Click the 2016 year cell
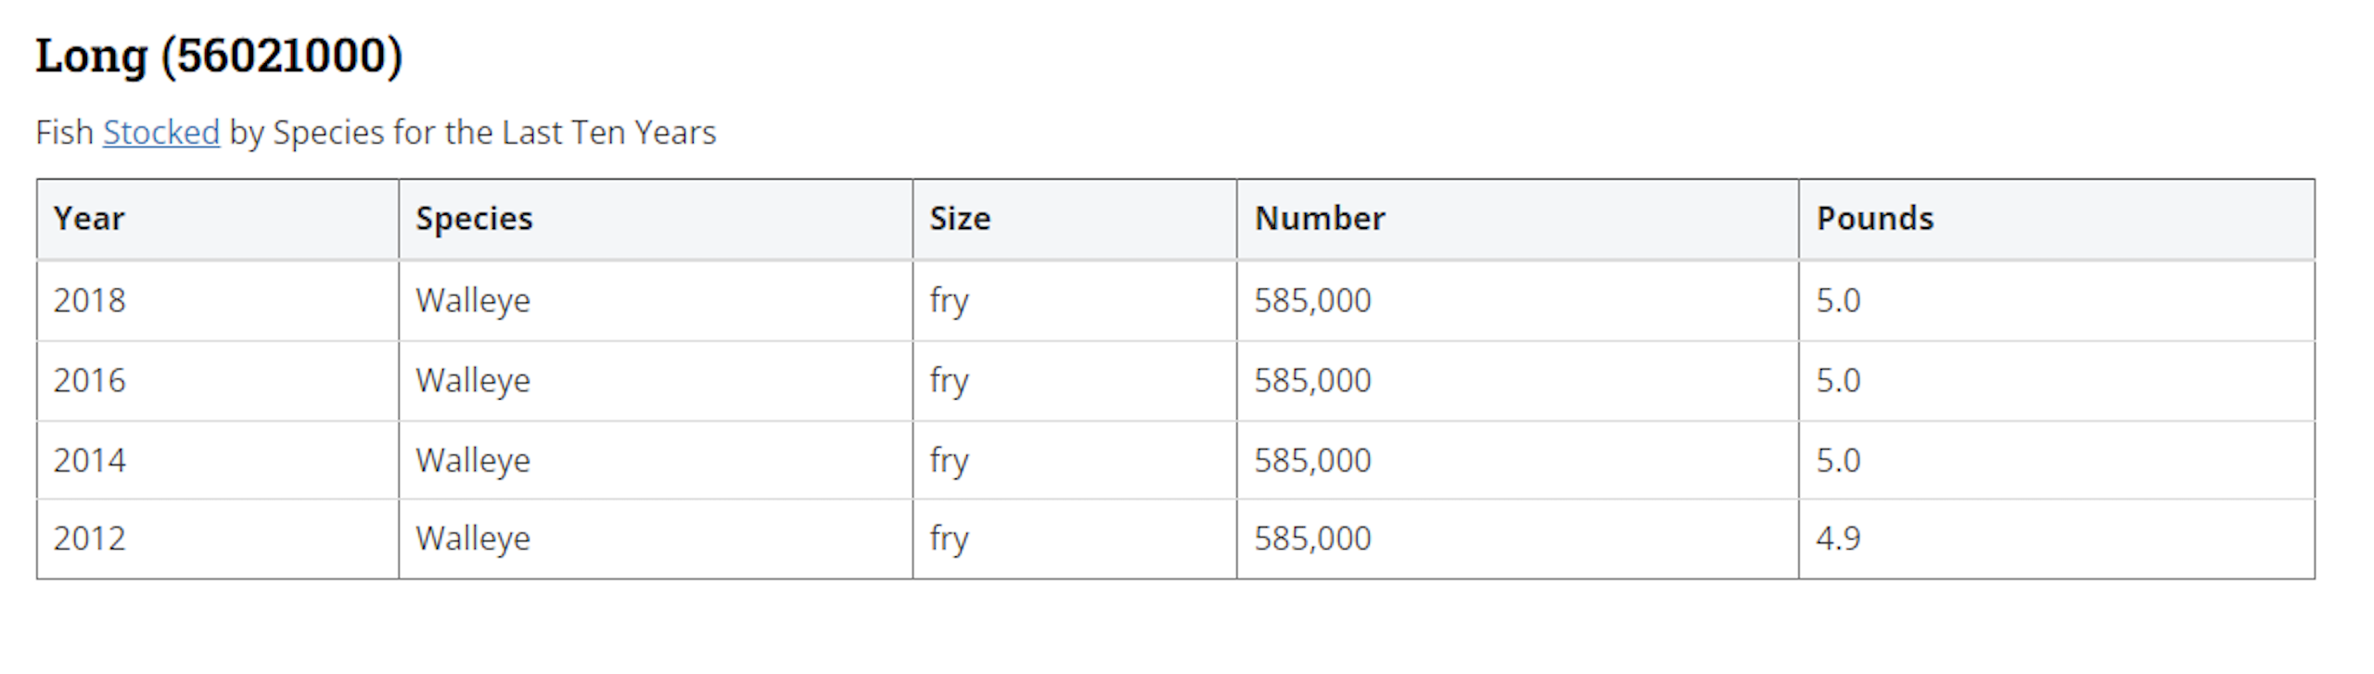The height and width of the screenshot is (674, 2374). click(89, 380)
